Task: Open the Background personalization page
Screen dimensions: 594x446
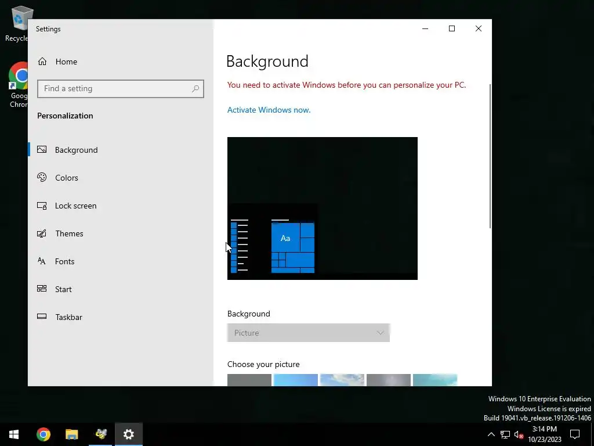Action: tap(121, 150)
